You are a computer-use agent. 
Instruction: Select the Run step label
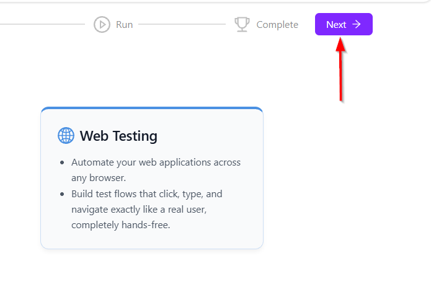[124, 25]
